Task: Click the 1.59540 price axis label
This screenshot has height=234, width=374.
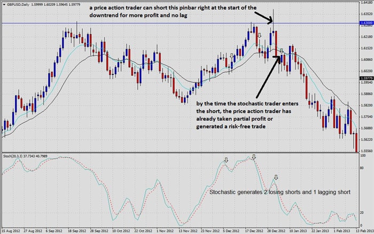Action: coord(367,82)
